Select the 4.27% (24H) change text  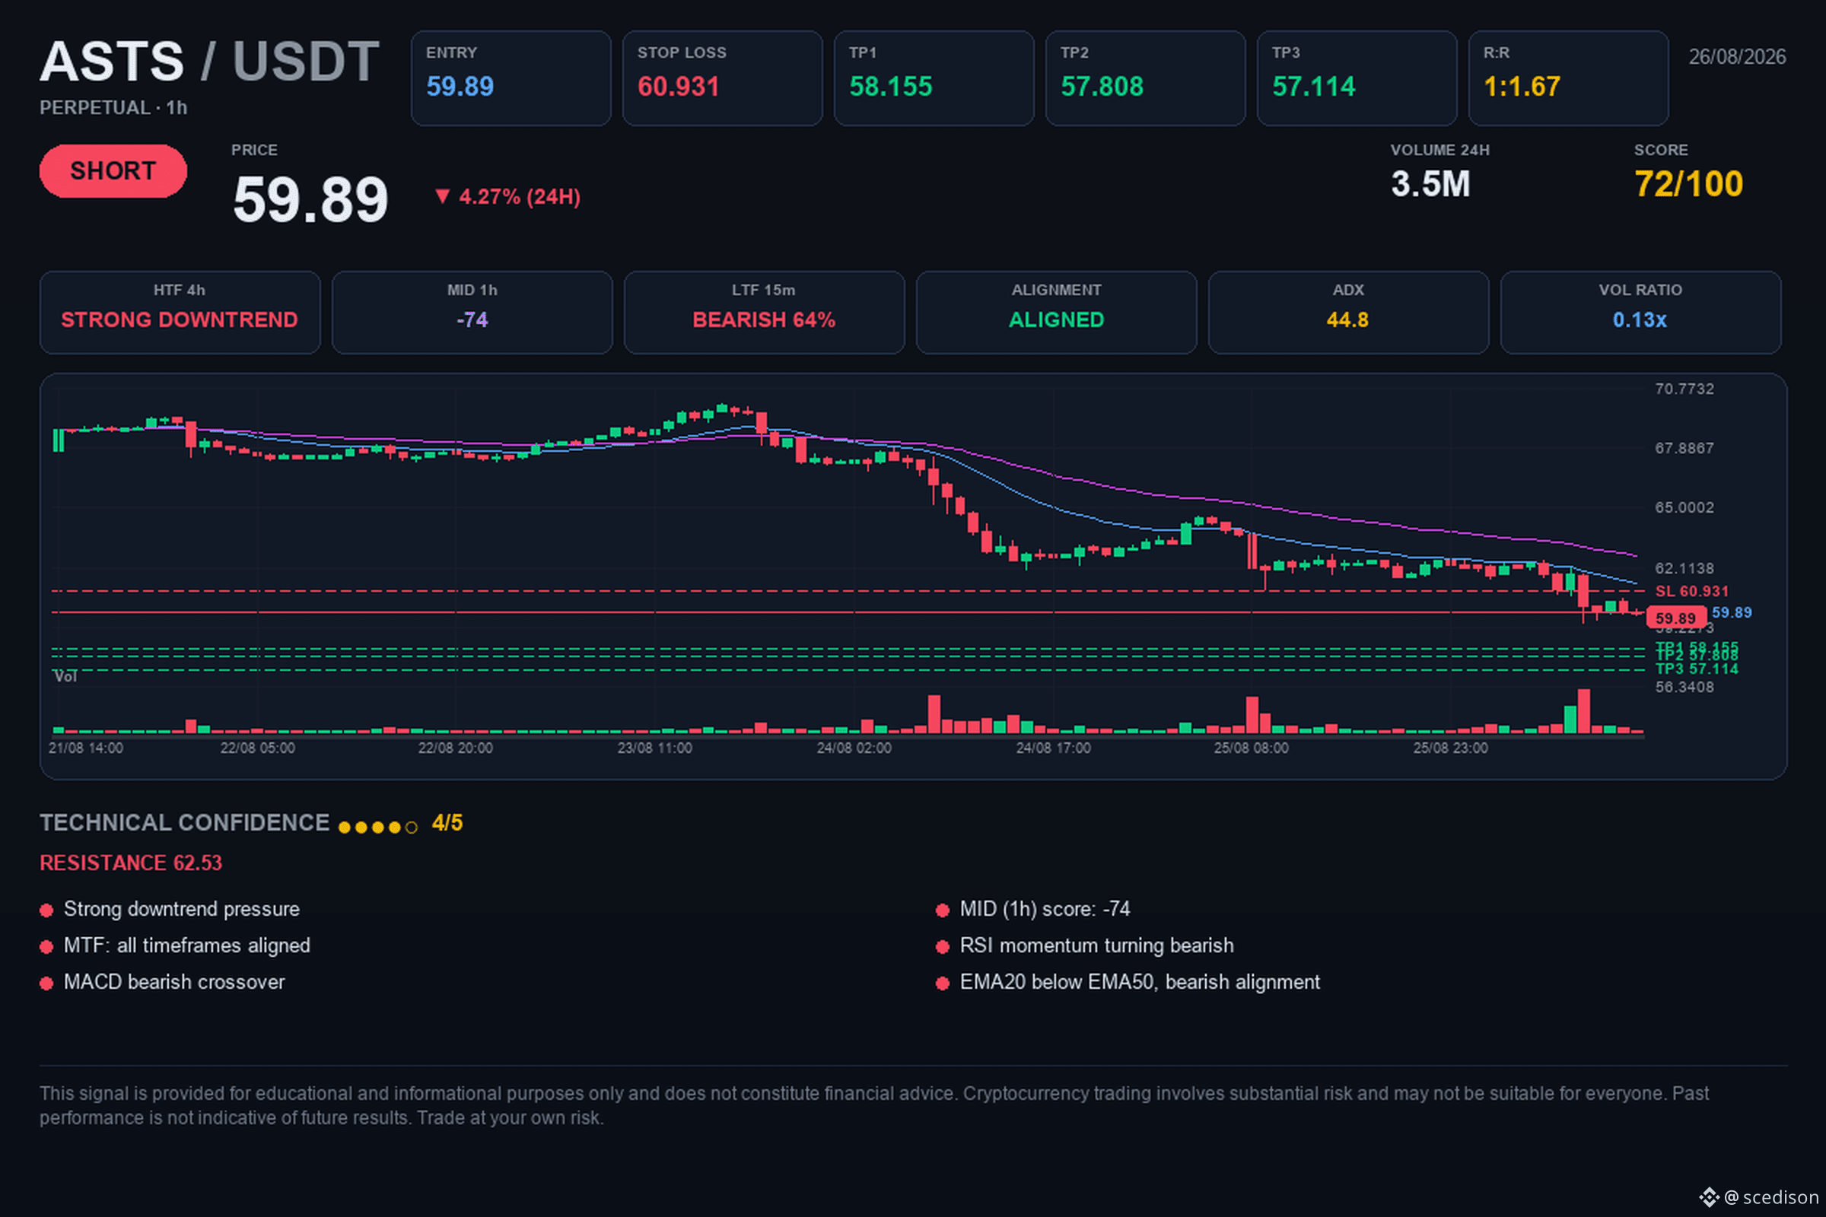point(520,197)
